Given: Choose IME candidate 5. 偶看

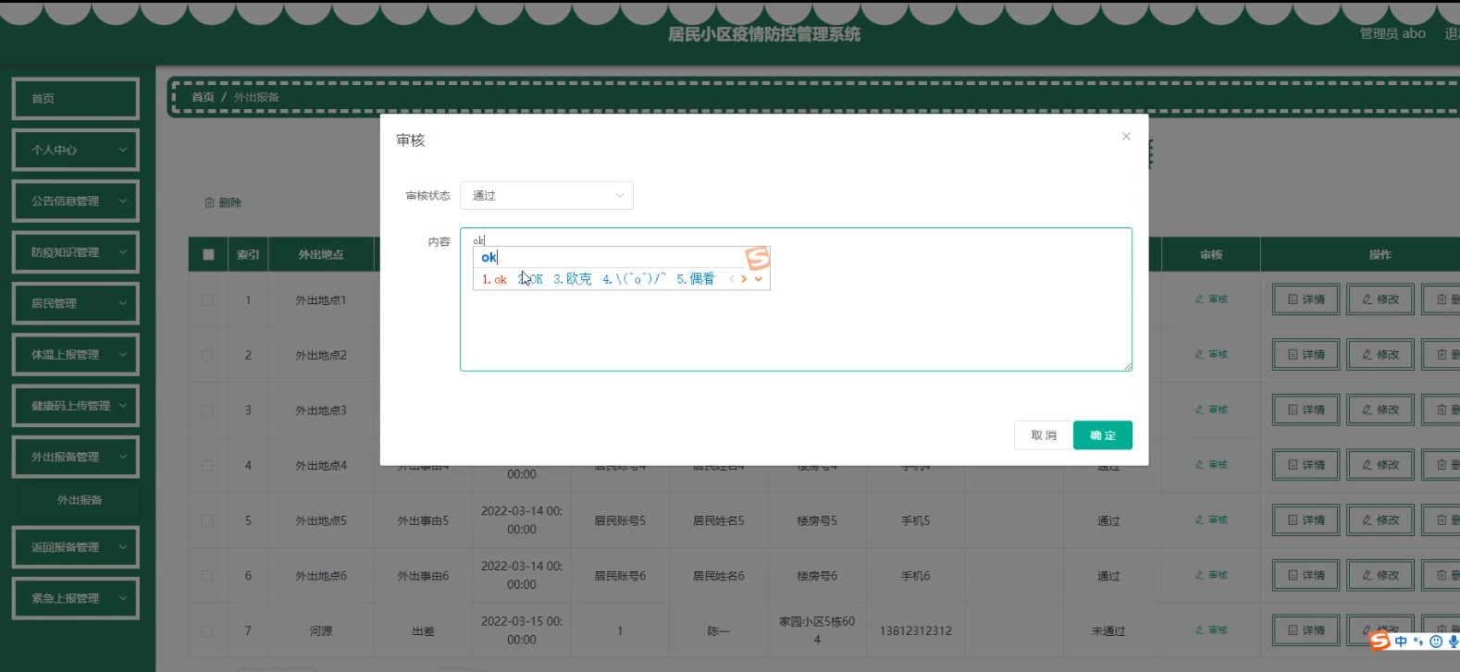Looking at the screenshot, I should 696,279.
